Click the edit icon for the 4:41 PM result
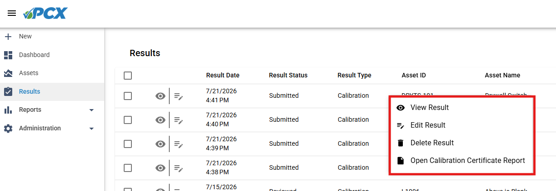The height and width of the screenshot is (191, 556). 179,96
